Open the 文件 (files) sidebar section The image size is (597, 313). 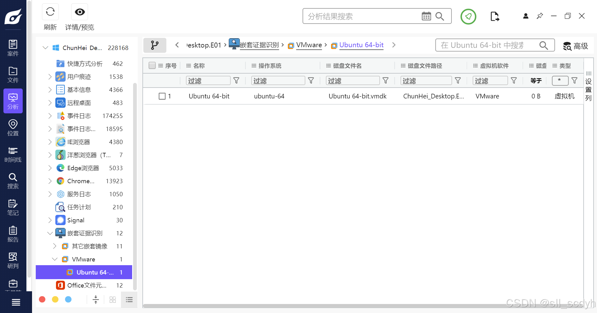pos(13,75)
